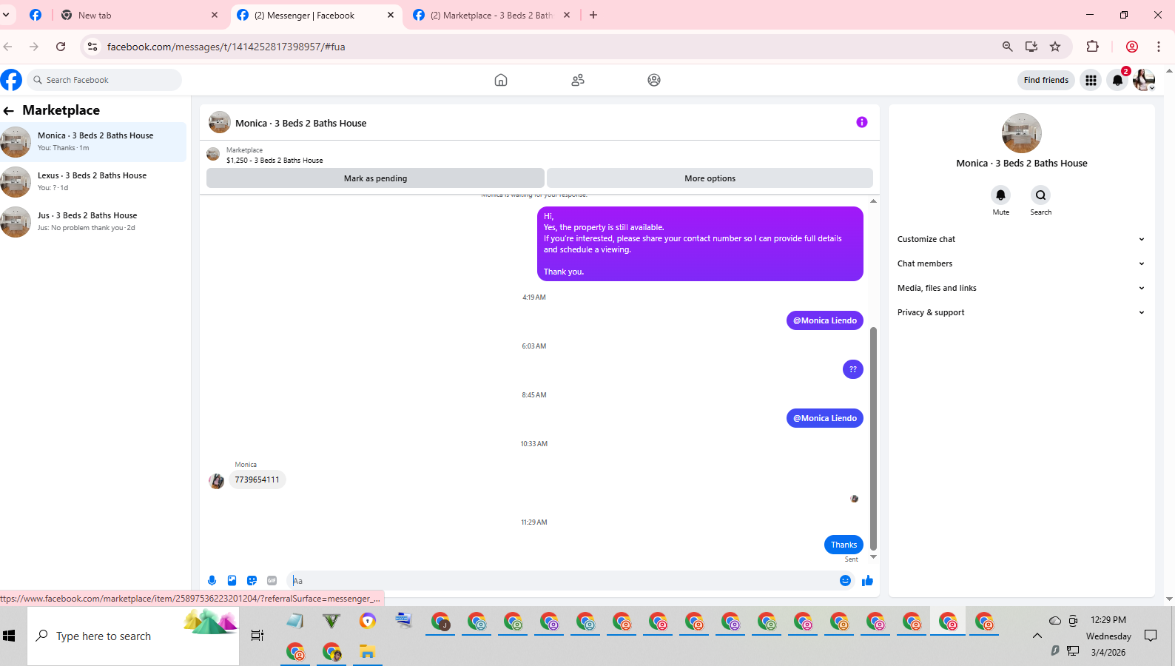Screen dimensions: 1175x666
Task: Click the first @Monica Liendo mention
Action: [x=825, y=320]
